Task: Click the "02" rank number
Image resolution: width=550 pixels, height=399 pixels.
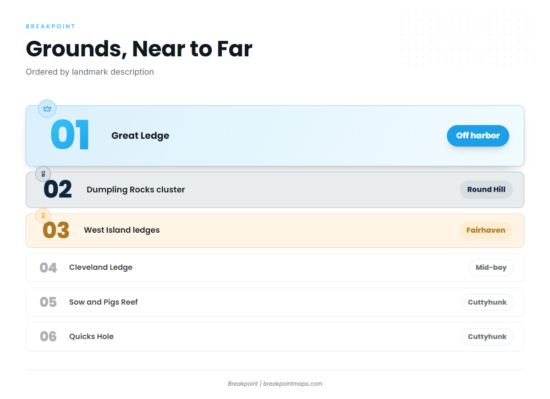Action: pos(58,190)
